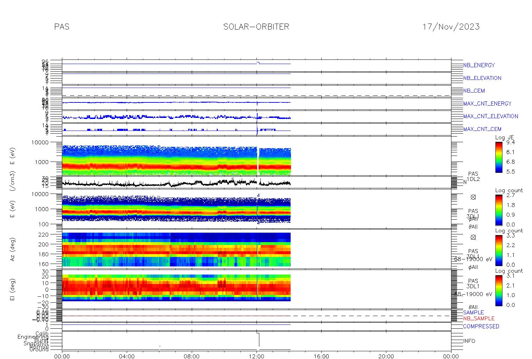Click the Log JE legend title
Screen dimensions: 532x359
point(505,138)
